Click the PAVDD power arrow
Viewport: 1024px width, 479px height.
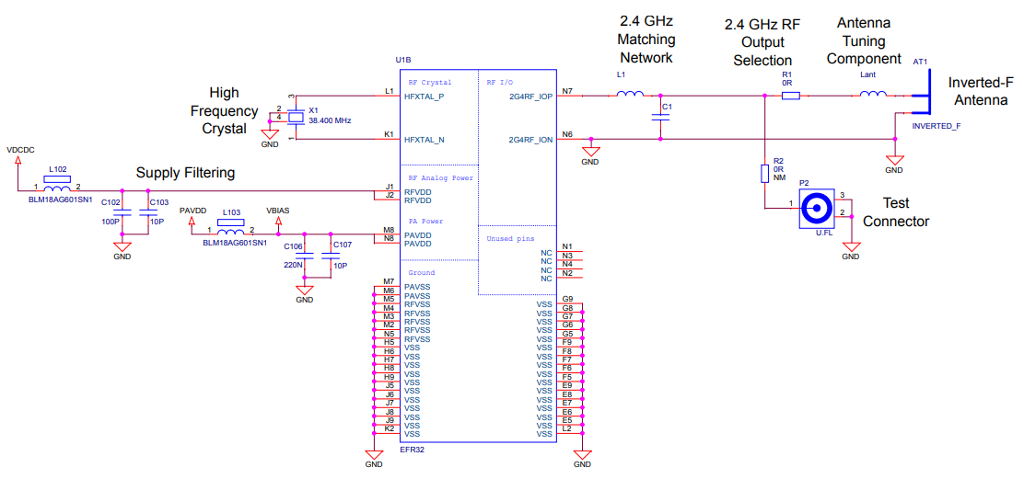coord(191,222)
